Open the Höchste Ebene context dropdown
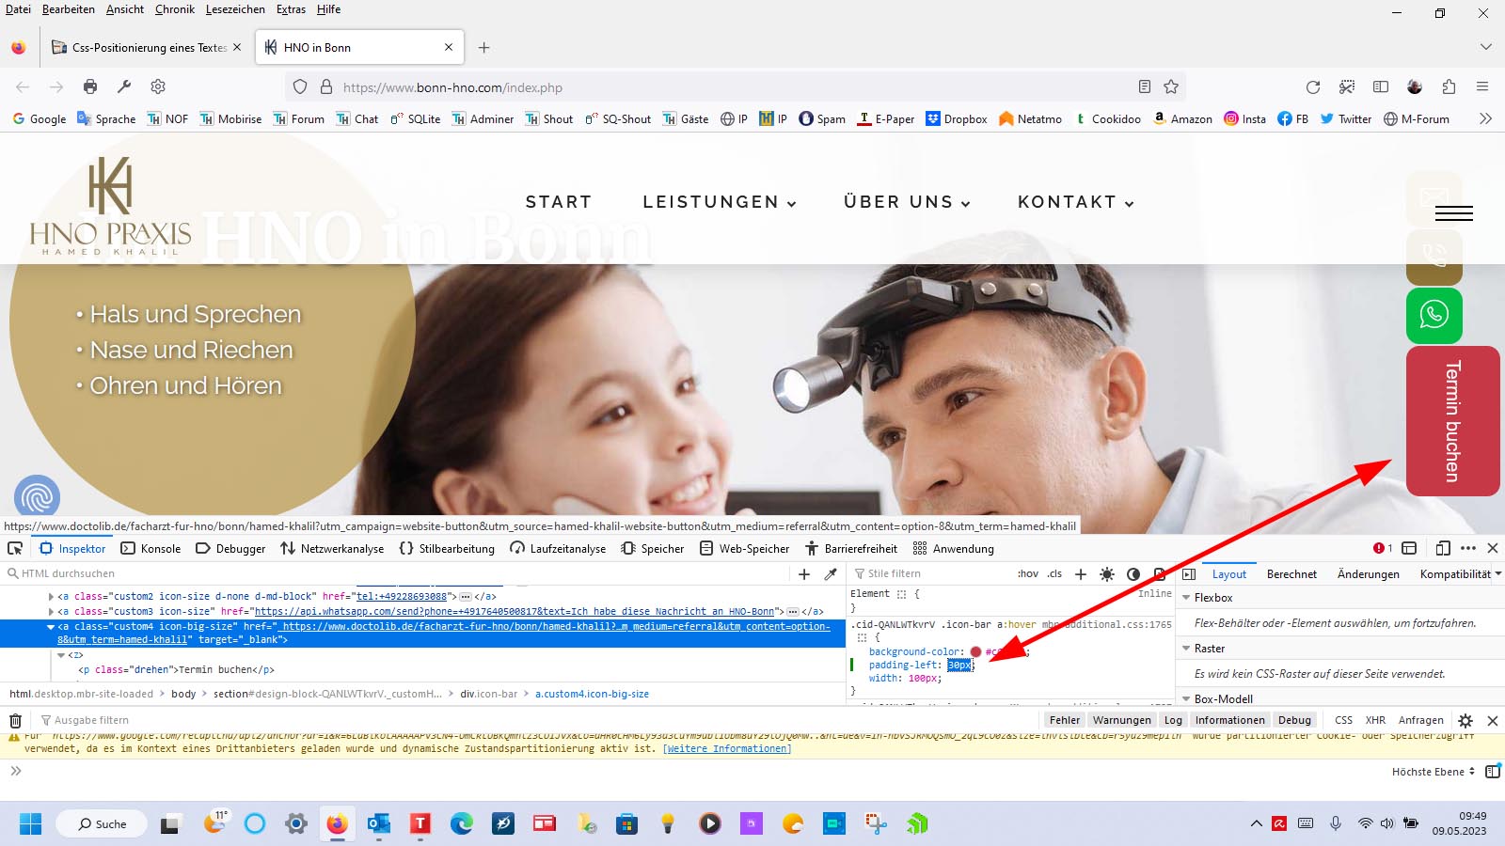 point(1433,772)
